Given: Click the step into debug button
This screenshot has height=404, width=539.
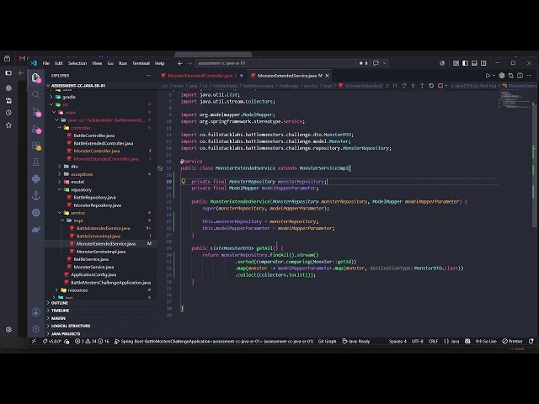Looking at the screenshot, I should [x=413, y=86].
